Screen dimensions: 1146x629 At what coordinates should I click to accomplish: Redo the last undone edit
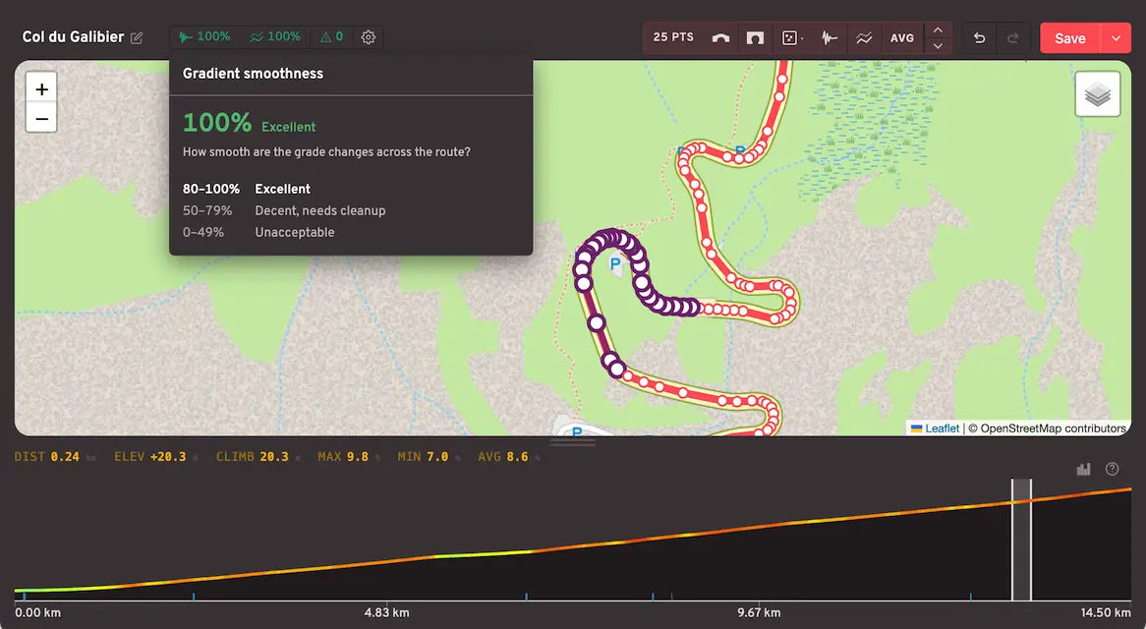click(x=1013, y=38)
